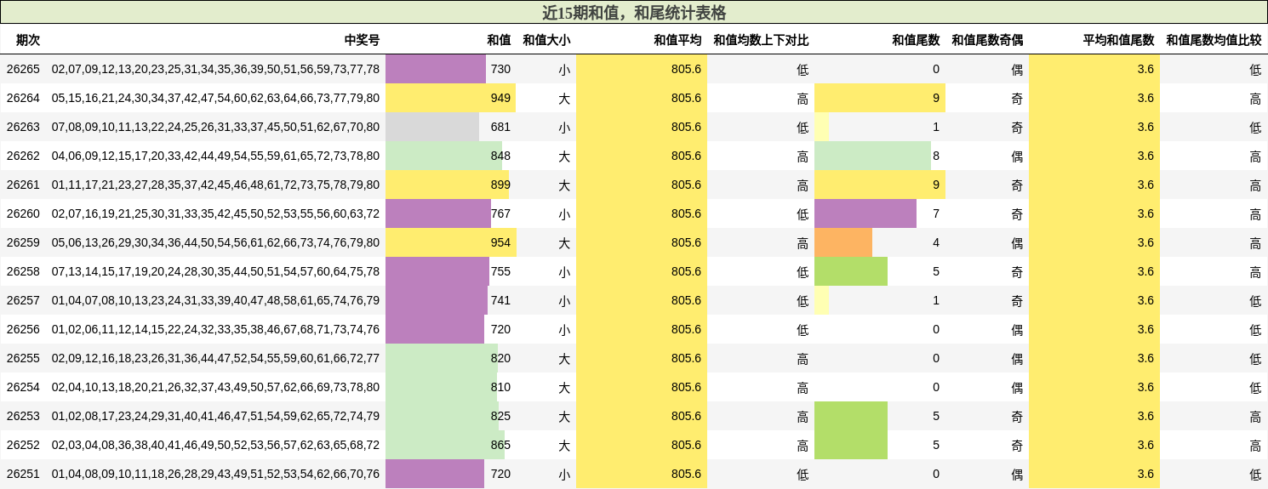Select period number 26252
Viewport: 1268px width, 489px height.
coord(23,445)
